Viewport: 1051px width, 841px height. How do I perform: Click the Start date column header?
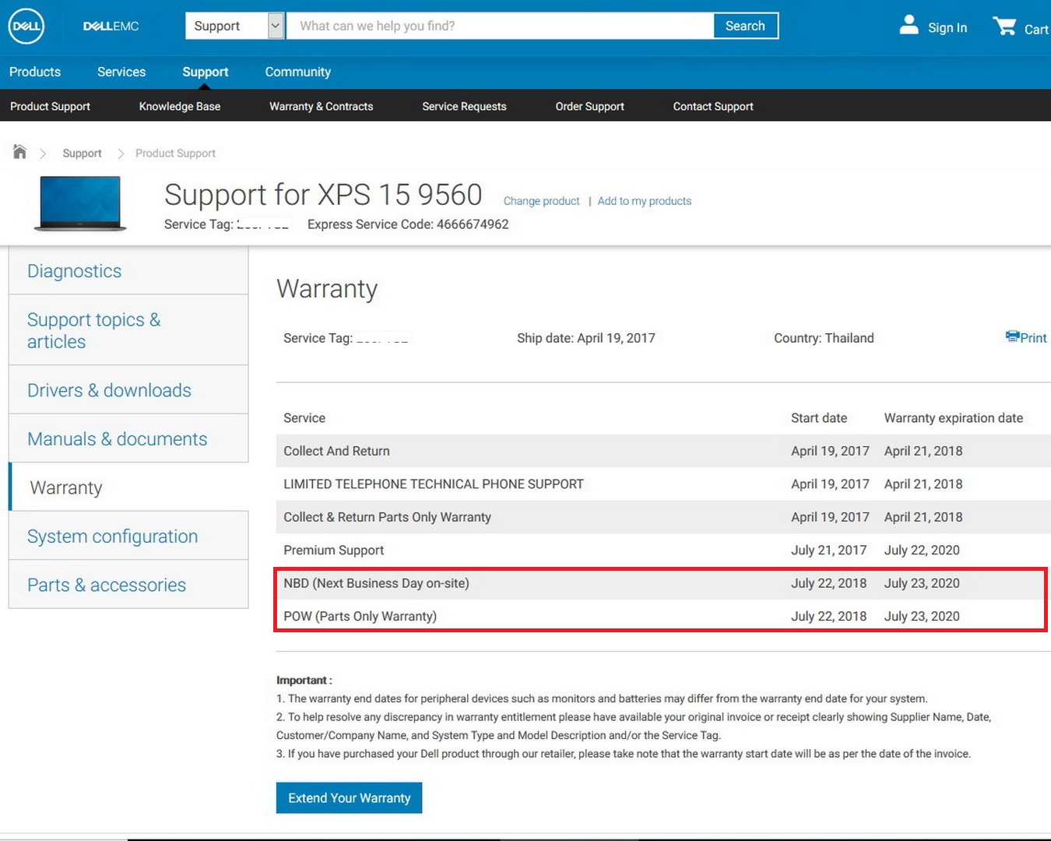(819, 418)
